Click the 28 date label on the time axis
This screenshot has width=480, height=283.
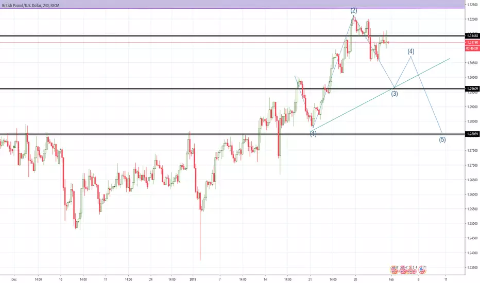(355, 279)
